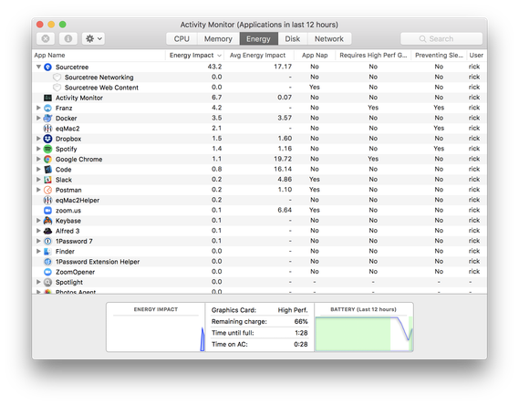
Task: Sort by Energy Impact column header
Action: coord(195,56)
